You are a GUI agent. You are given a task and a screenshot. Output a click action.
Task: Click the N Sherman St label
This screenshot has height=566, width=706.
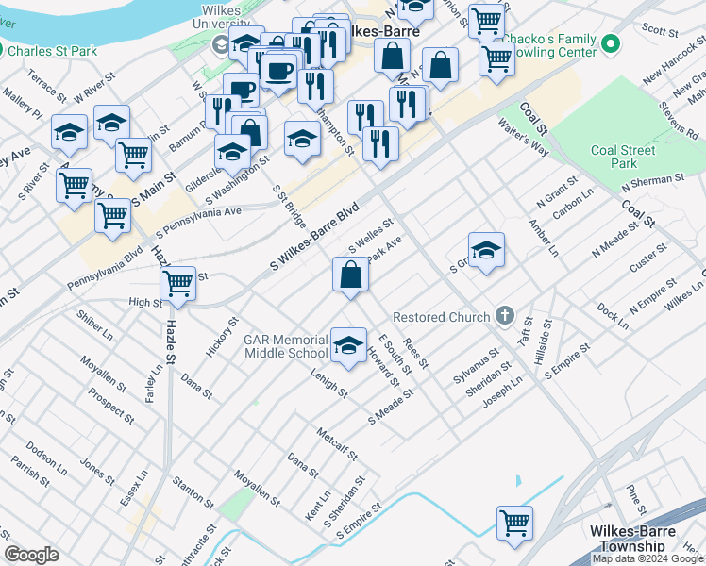pyautogui.click(x=653, y=182)
